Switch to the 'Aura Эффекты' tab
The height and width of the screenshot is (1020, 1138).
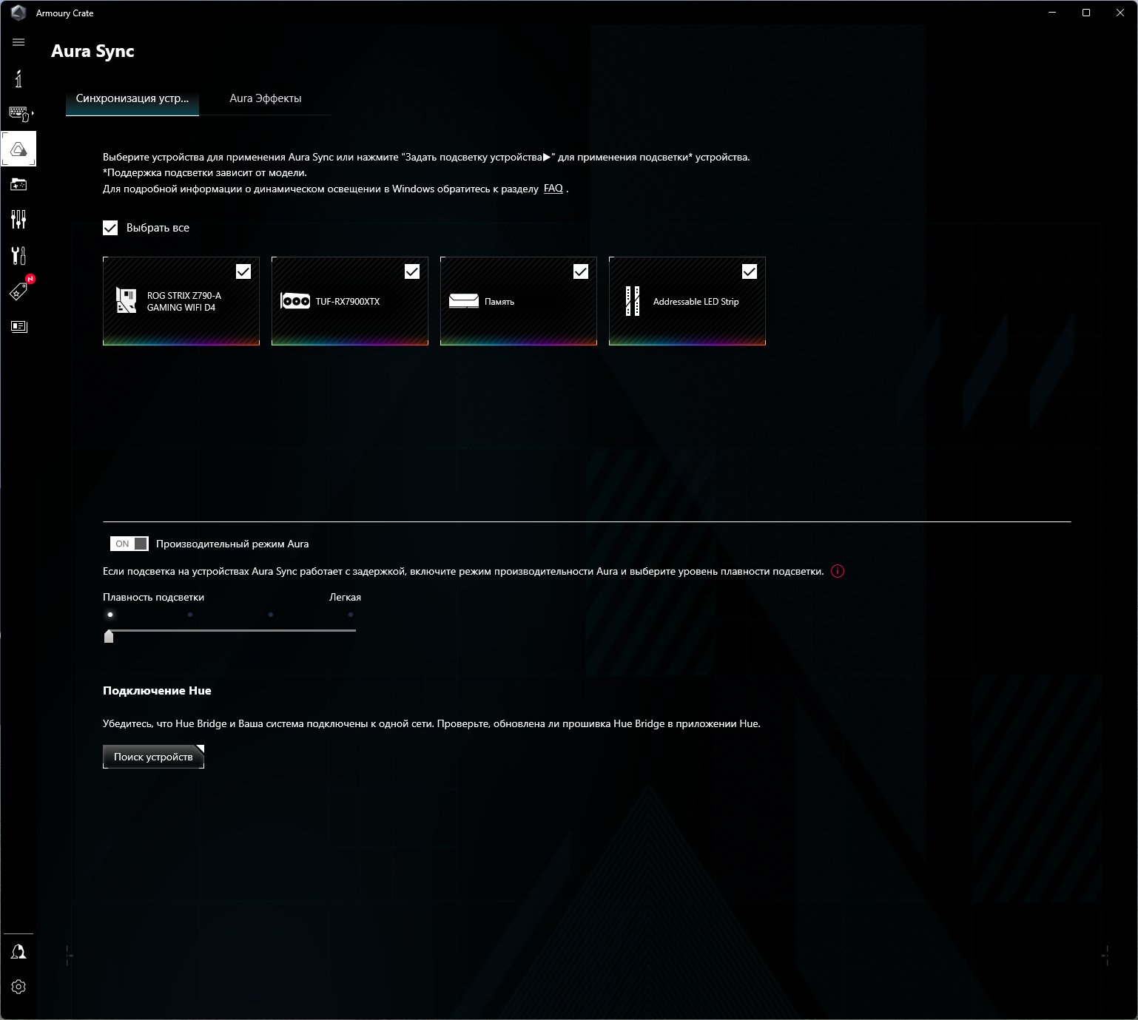(x=266, y=98)
